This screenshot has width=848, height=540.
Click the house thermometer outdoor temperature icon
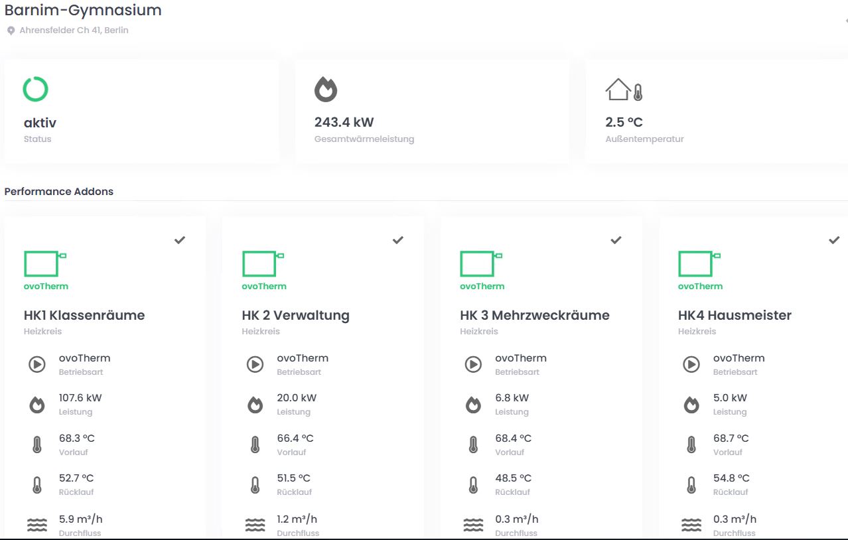(x=624, y=90)
